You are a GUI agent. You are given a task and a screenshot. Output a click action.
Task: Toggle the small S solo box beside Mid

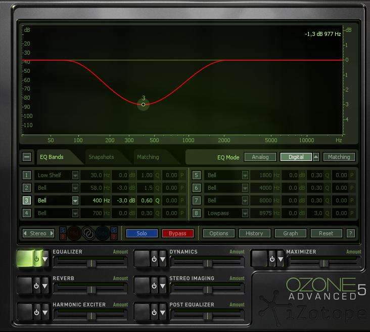[x=63, y=230]
